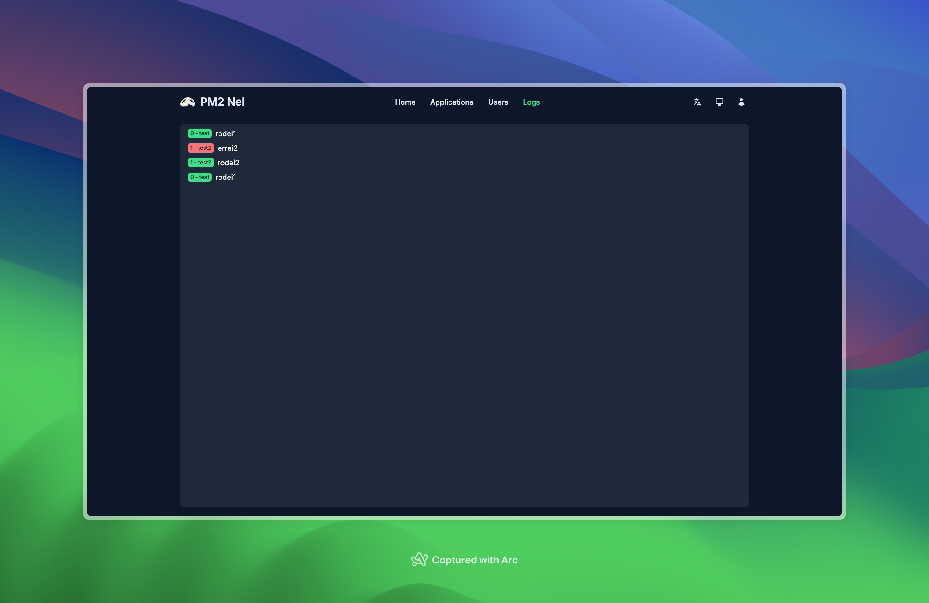This screenshot has height=603, width=929.
Task: Select the Logs menu item
Action: pyautogui.click(x=531, y=102)
